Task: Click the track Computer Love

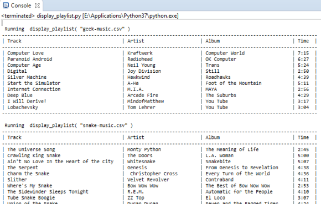Action: (25, 53)
